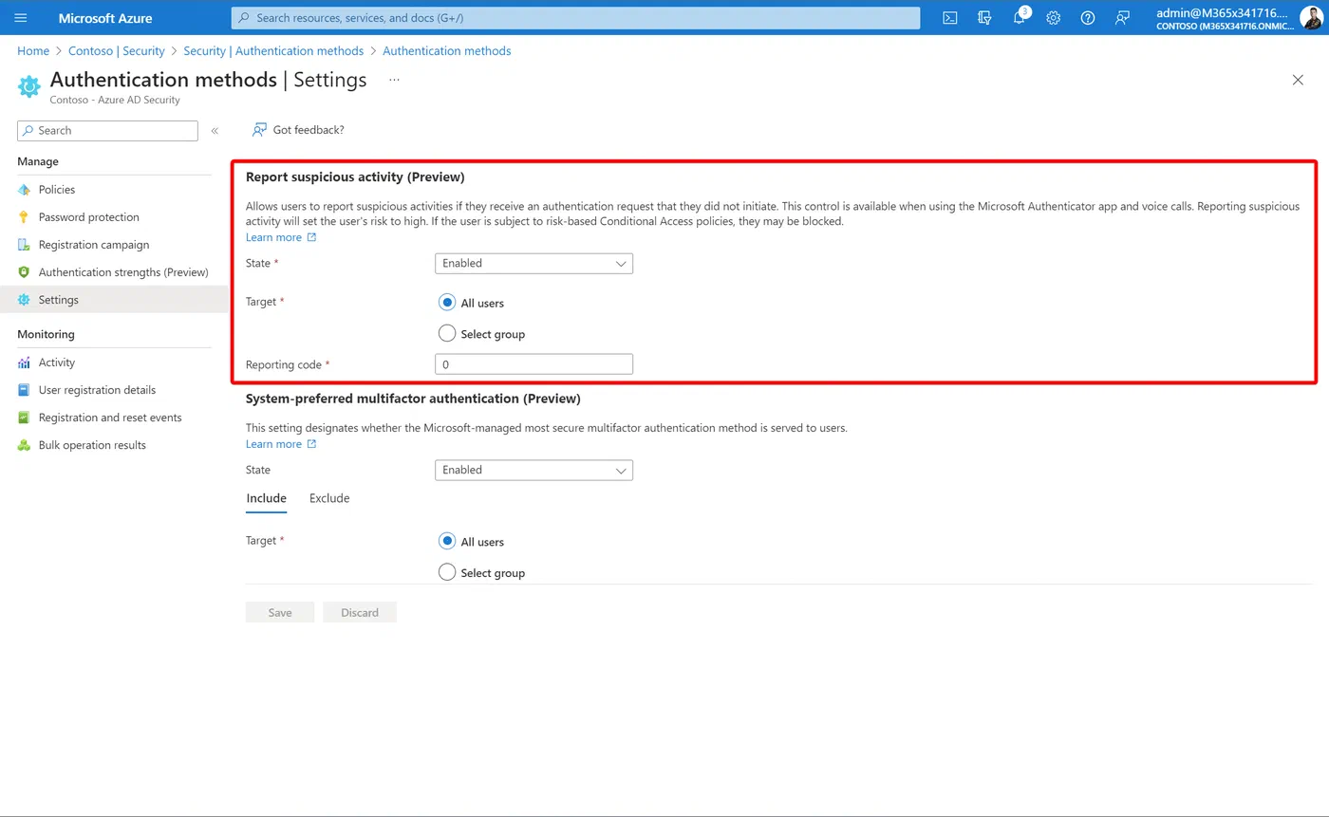Click the top bar feedback icon

click(x=1123, y=18)
